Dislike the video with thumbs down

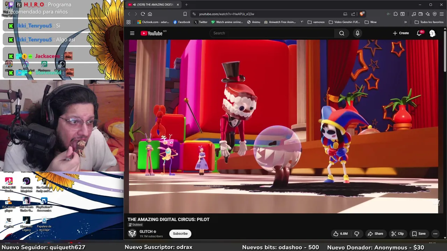coord(357,234)
